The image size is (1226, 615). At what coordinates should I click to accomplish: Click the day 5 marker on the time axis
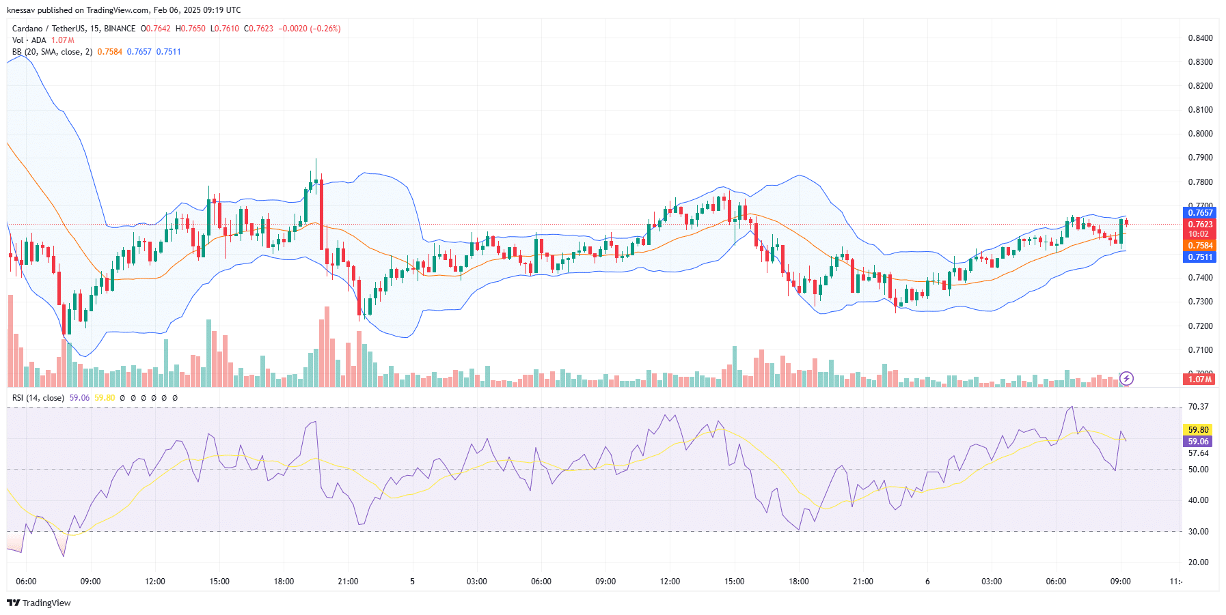click(412, 582)
